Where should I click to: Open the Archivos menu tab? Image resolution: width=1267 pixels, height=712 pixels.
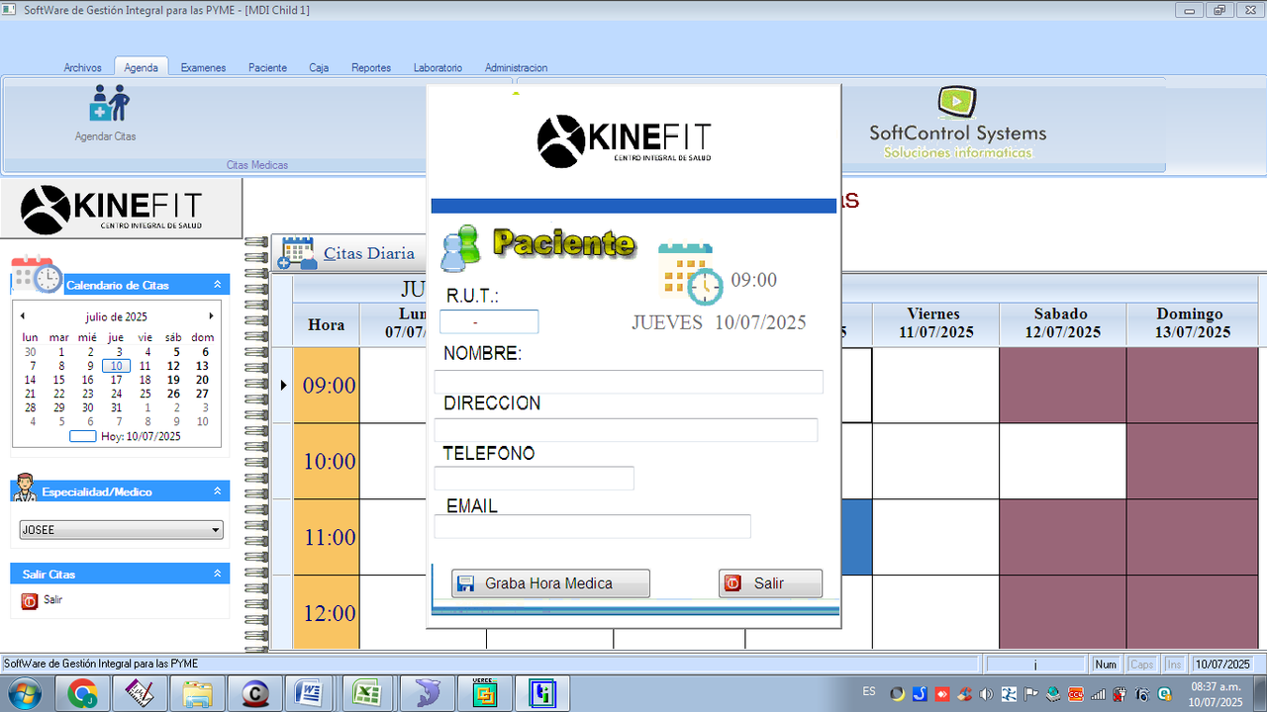82,67
